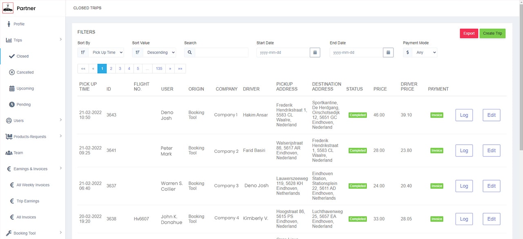Open the Payment Mode Any dropdown
This screenshot has width=523, height=239.
coord(424,52)
